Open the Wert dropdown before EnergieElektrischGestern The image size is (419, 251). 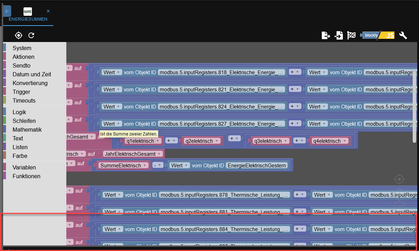pyautogui.click(x=180, y=166)
